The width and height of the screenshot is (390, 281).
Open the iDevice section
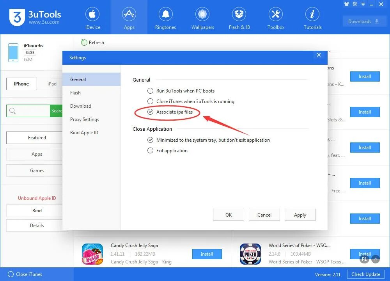(92, 19)
